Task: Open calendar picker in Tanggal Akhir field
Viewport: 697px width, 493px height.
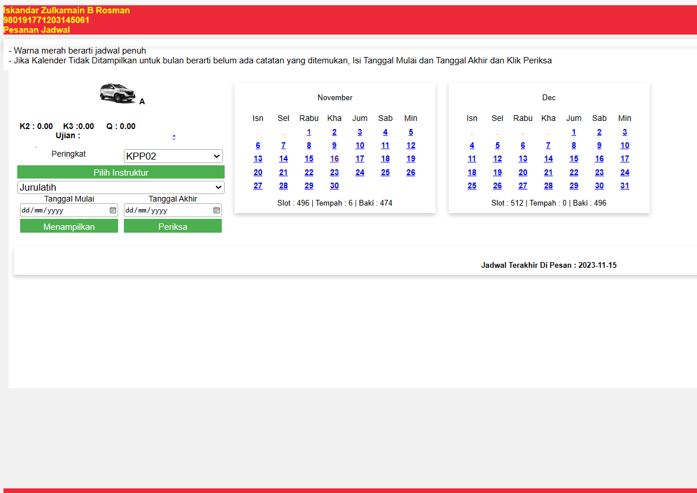Action: pos(217,210)
